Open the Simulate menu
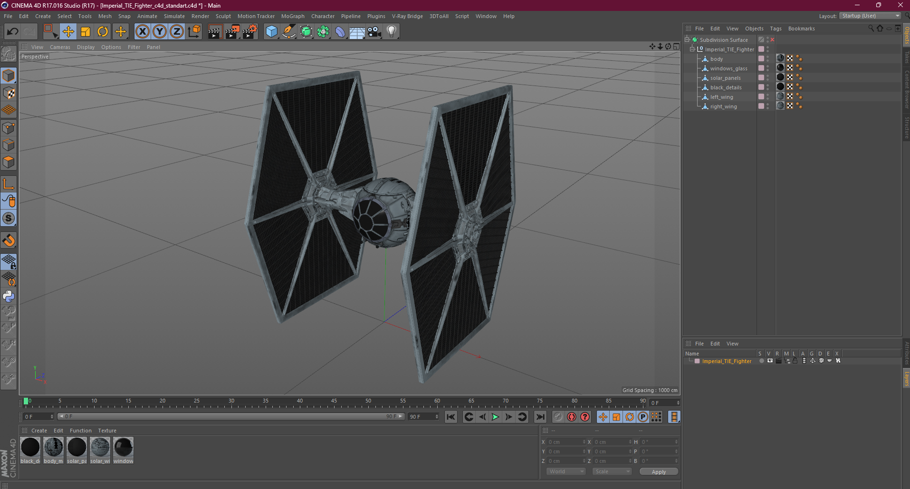Screen dimensions: 910x489 pyautogui.click(x=174, y=16)
